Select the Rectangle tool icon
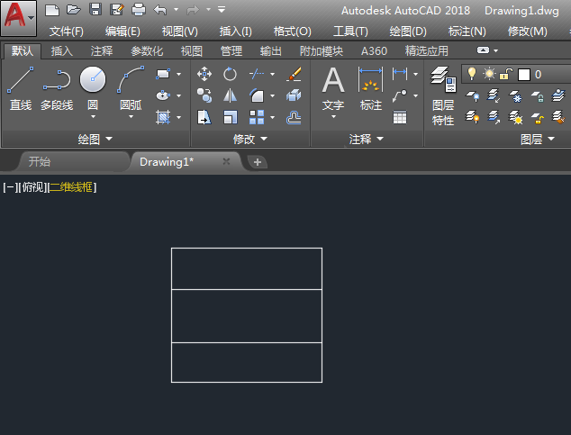Viewport: 571px width, 435px height. click(x=163, y=74)
